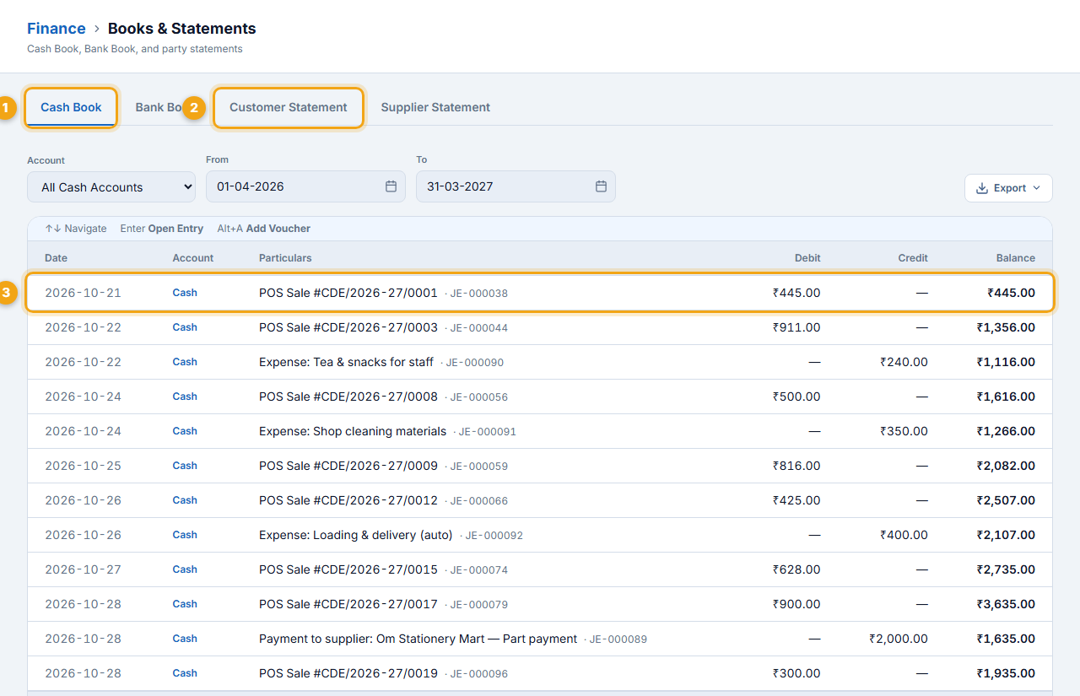Select the Expense: Tea & snacks for staff entry
The width and height of the screenshot is (1080, 696).
[540, 362]
